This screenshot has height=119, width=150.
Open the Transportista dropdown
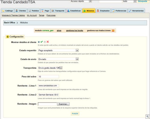[x=50, y=68]
